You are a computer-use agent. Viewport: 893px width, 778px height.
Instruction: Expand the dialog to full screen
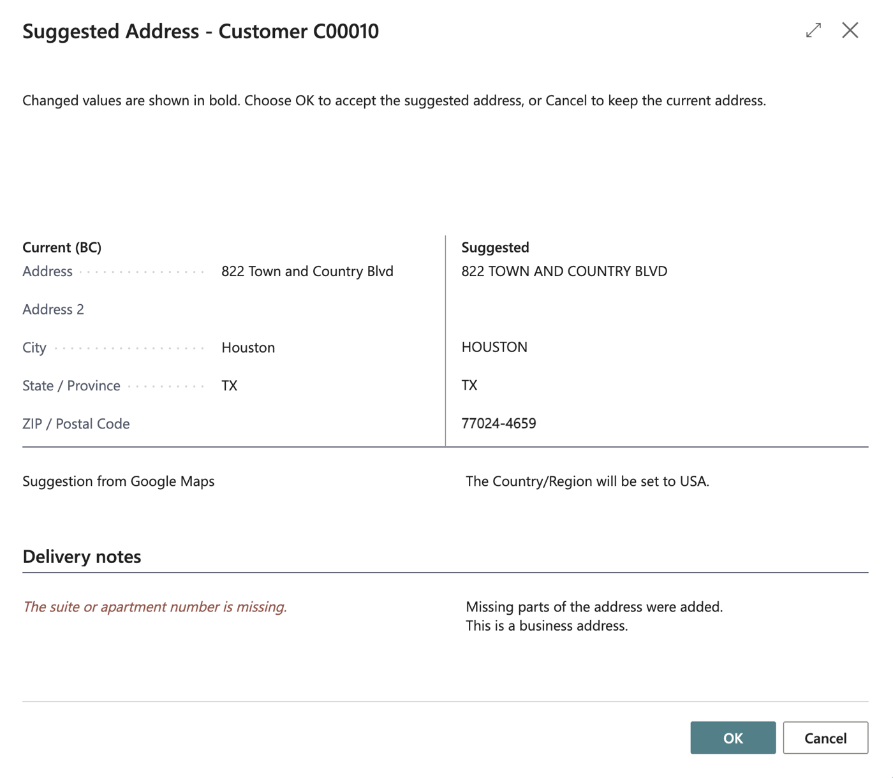[813, 30]
